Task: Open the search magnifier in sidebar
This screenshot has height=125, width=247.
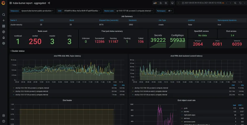Action: coord(4,15)
